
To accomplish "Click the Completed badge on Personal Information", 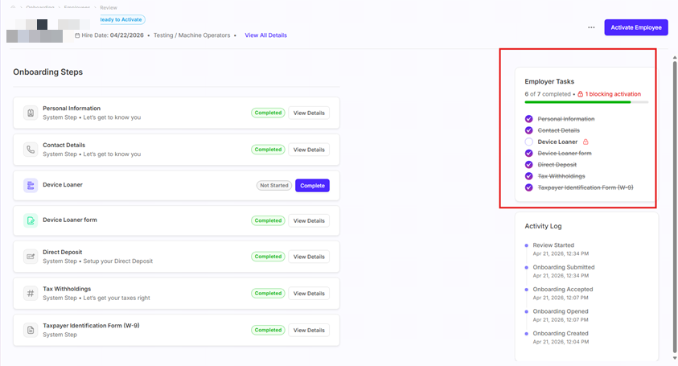I will [x=268, y=113].
